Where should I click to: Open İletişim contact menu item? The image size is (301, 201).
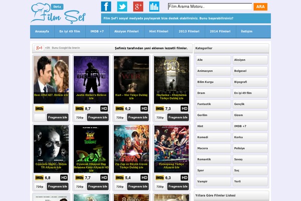click(x=247, y=31)
